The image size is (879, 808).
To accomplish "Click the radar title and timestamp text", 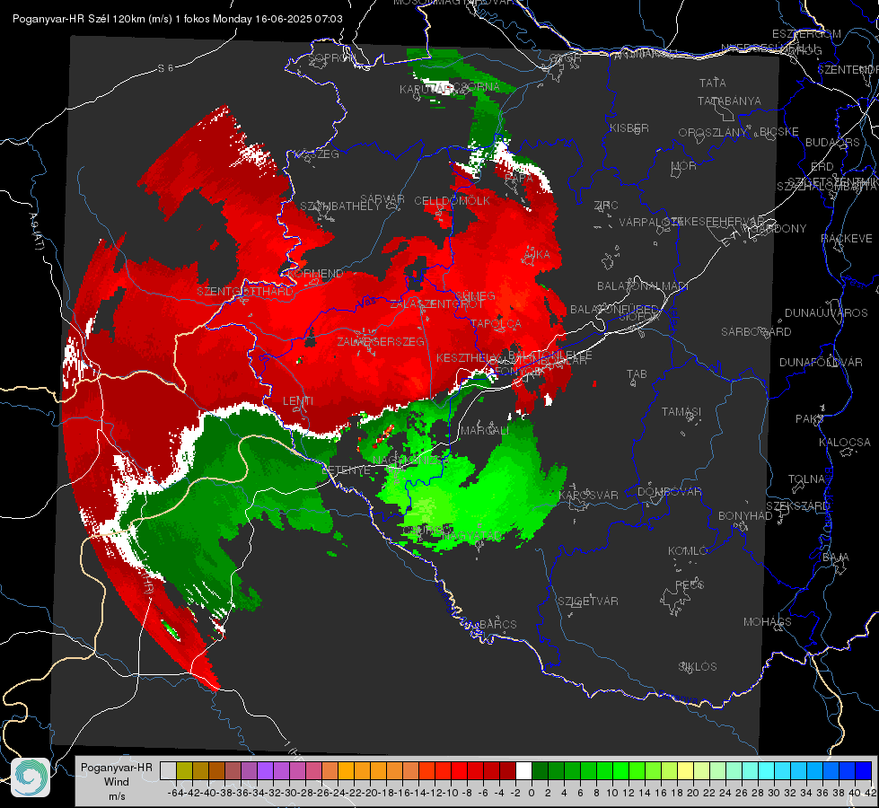I will pyautogui.click(x=178, y=19).
